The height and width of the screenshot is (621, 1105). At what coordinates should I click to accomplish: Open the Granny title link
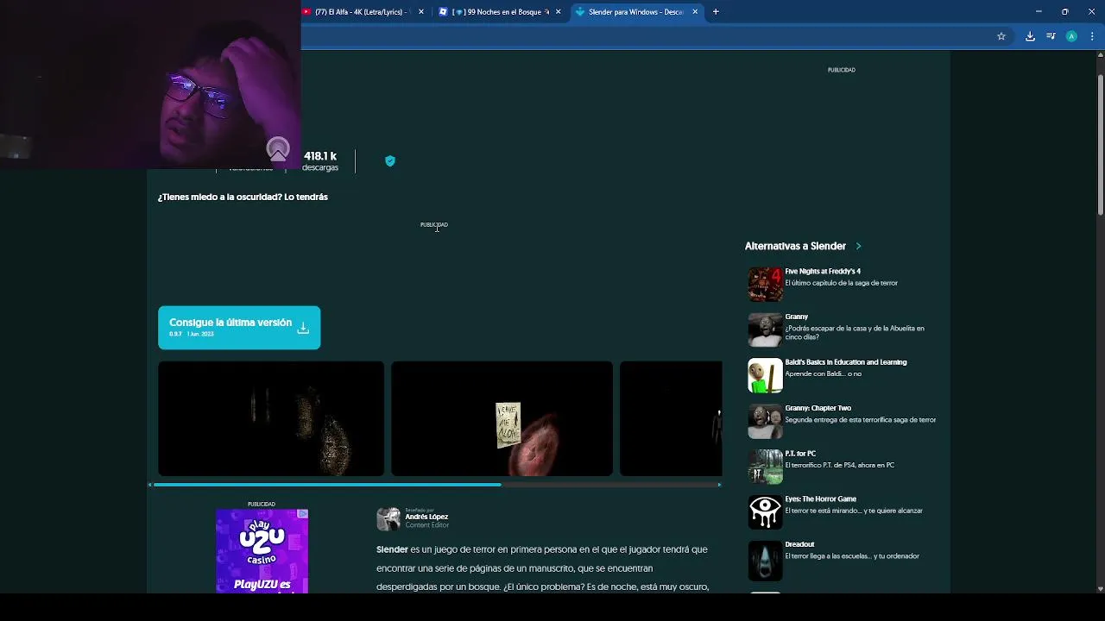796,317
